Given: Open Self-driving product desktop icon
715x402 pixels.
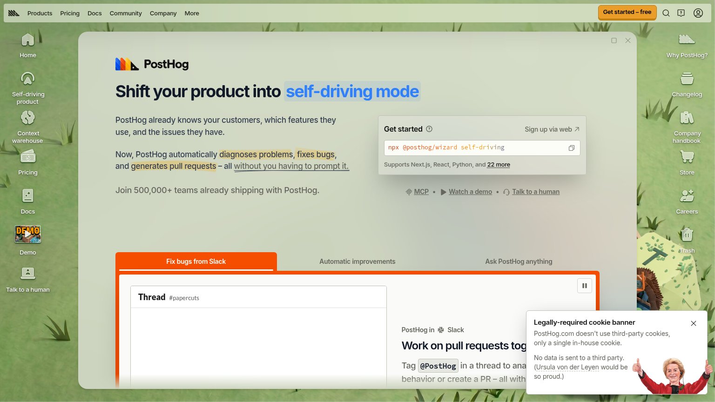Looking at the screenshot, I should coord(28,88).
